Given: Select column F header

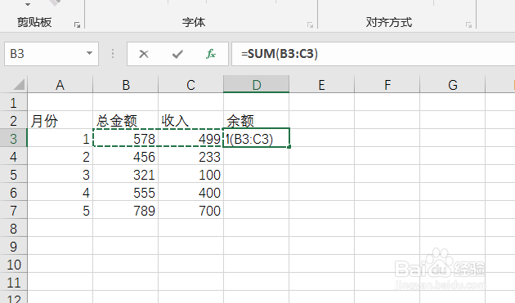Looking at the screenshot, I should click(387, 85).
